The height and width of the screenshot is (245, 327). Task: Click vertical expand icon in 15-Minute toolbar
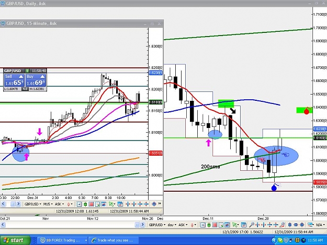click(140, 204)
